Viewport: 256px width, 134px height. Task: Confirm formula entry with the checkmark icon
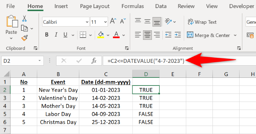pos(79,61)
